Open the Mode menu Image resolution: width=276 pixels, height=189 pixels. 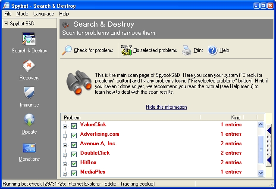tap(22, 14)
